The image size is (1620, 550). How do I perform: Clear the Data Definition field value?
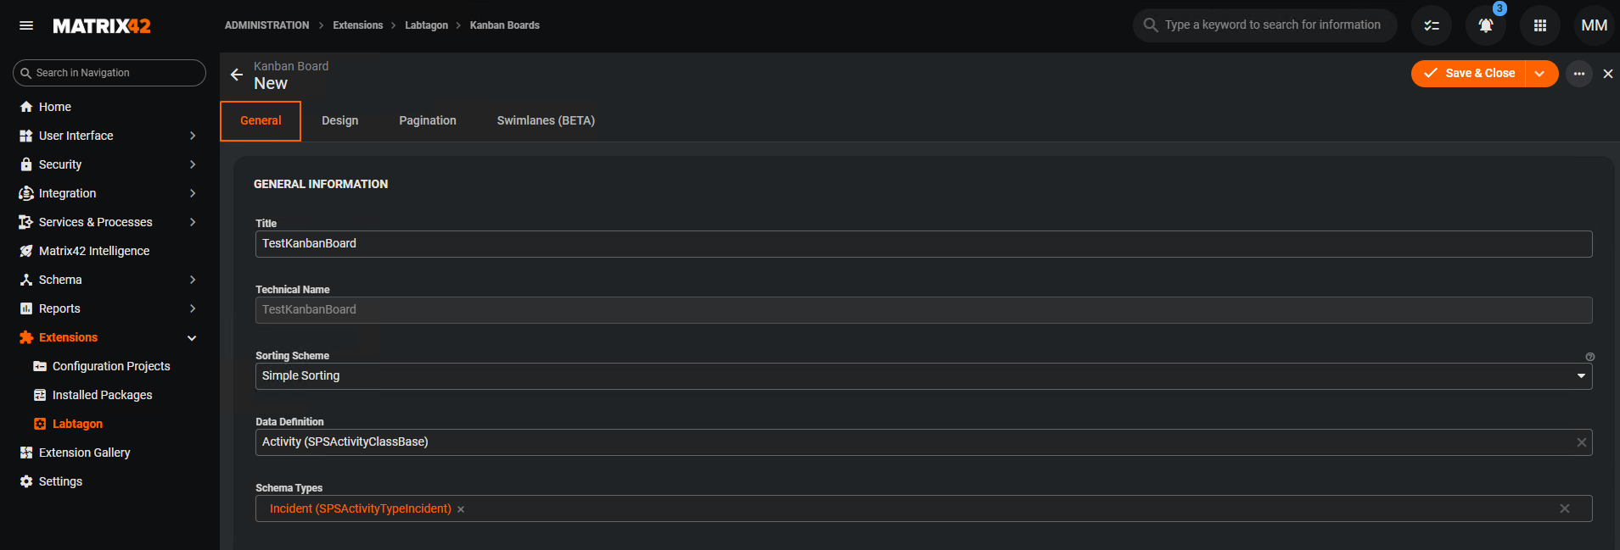pos(1581,442)
